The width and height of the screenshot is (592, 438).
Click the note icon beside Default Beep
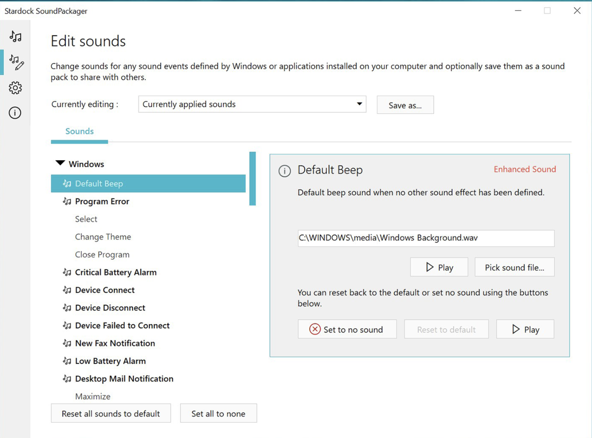tap(67, 183)
